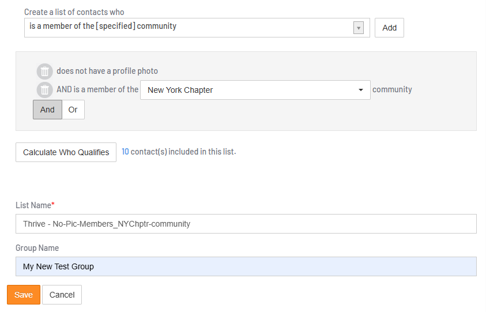The height and width of the screenshot is (312, 486).
Task: Delete the "does not have a profile photo" rule
Action: pos(44,72)
